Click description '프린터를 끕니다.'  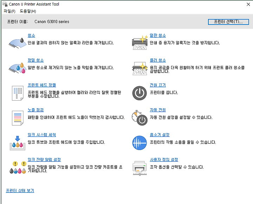click(x=164, y=93)
